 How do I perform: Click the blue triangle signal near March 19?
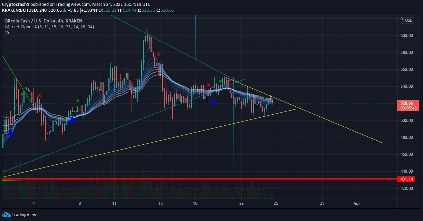point(213,101)
